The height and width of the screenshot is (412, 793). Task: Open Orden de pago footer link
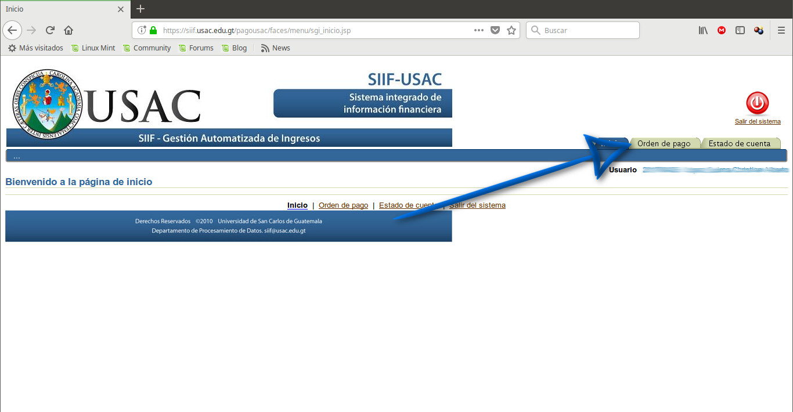[x=343, y=205]
